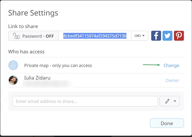192x137 pixels.
Task: Click the 'Private map - only you can access' text
Action: pos(58,66)
